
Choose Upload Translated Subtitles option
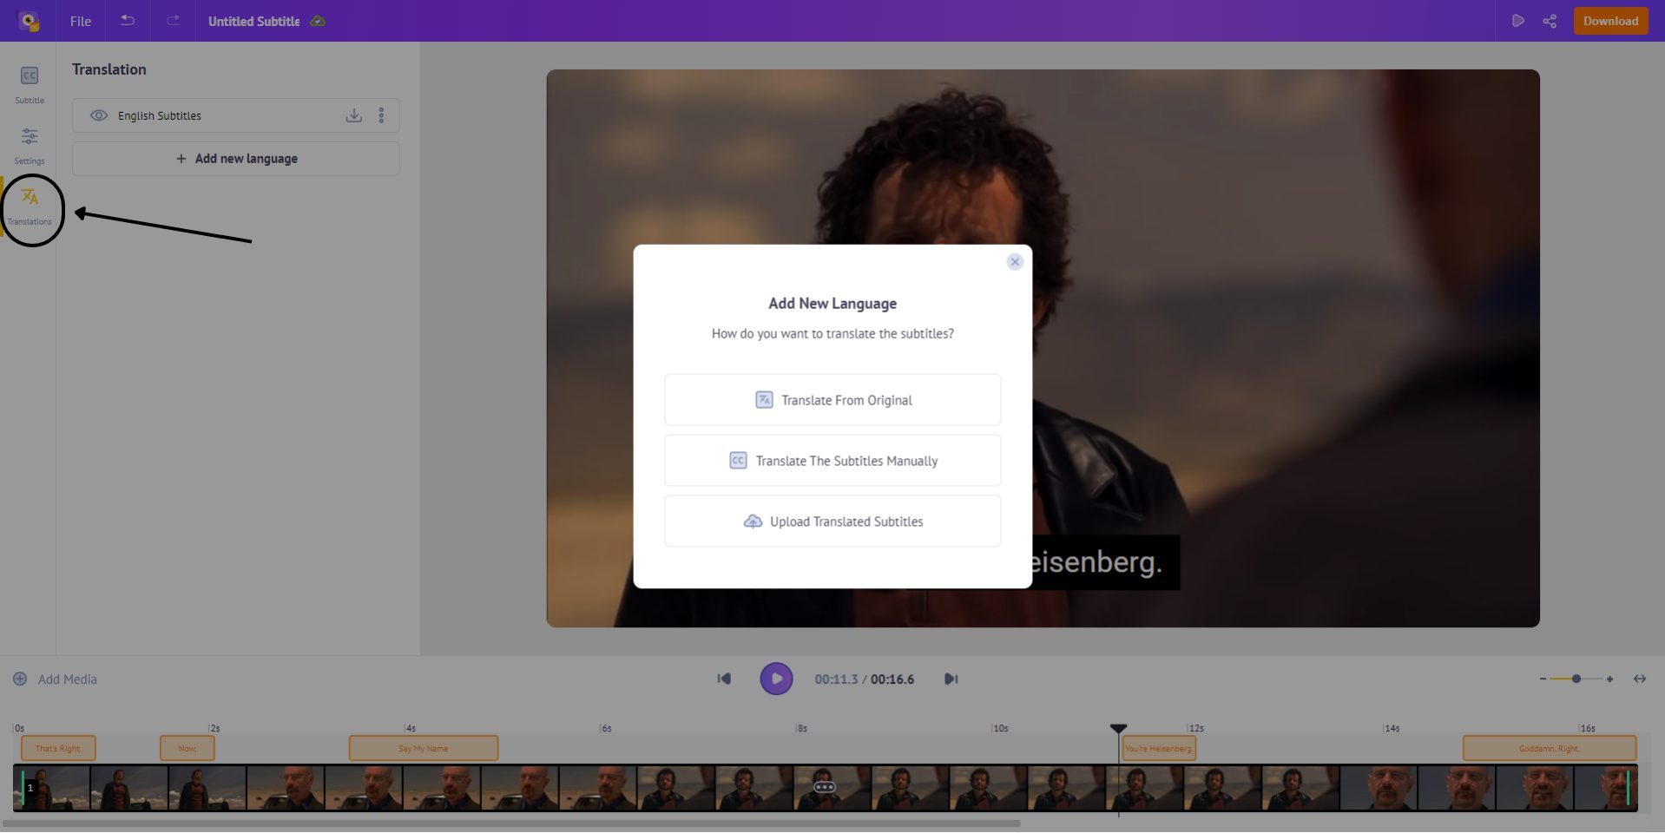(832, 521)
